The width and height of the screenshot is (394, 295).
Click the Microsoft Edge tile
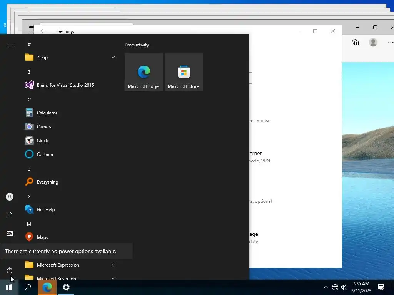point(144,72)
